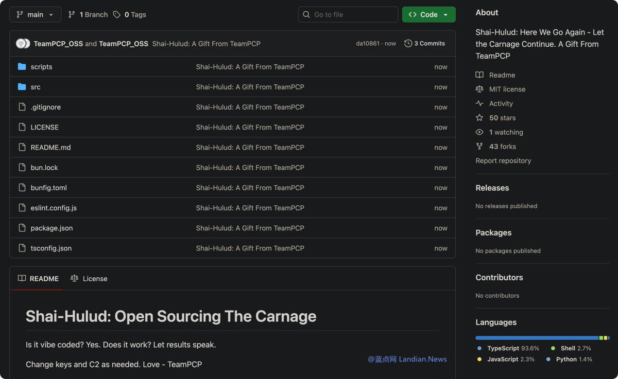Click the scales icon beside MIT license

click(x=479, y=89)
